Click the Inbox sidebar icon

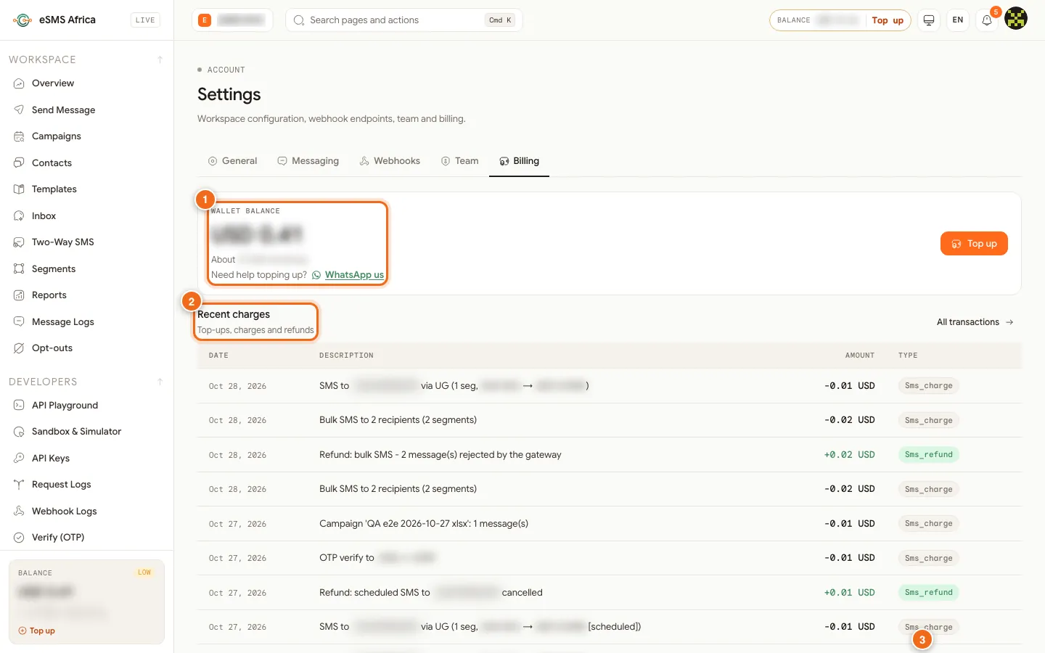[20, 215]
